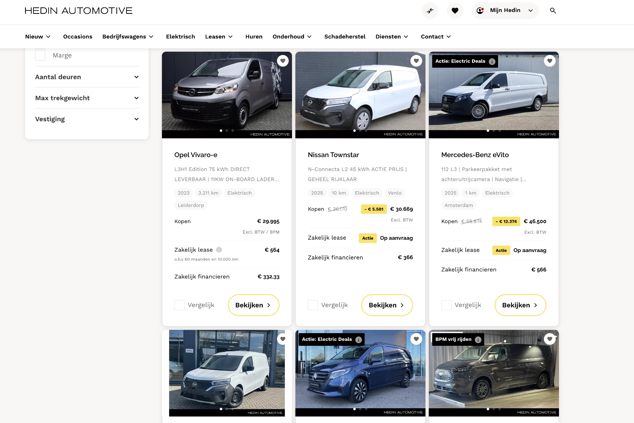Click the grey BPM vrij rijden van photo

[494, 373]
